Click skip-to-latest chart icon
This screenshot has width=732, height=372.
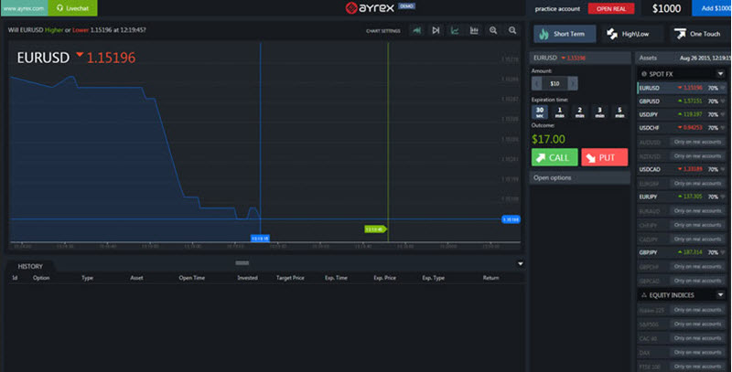point(436,30)
